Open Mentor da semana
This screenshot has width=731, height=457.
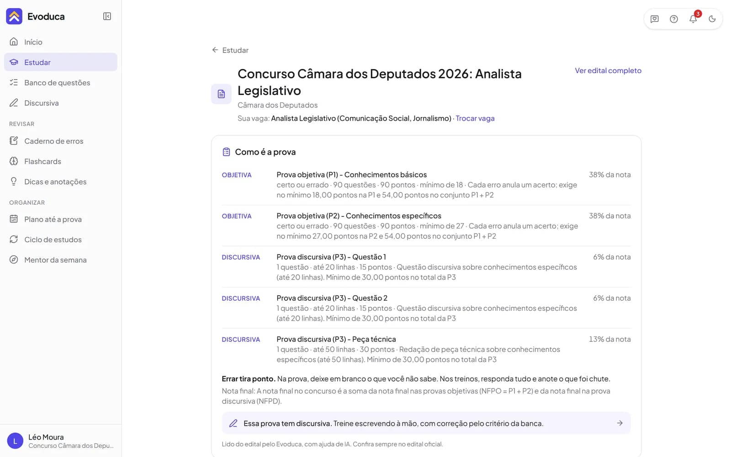click(x=61, y=260)
